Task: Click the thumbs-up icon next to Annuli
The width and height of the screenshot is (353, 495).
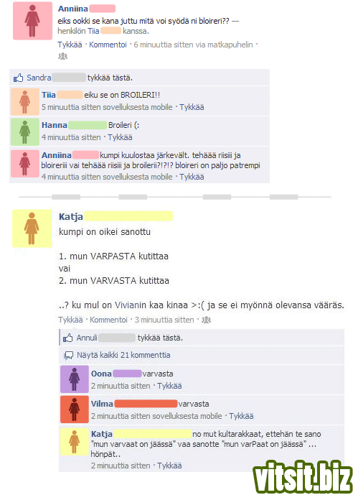Action: 68,338
